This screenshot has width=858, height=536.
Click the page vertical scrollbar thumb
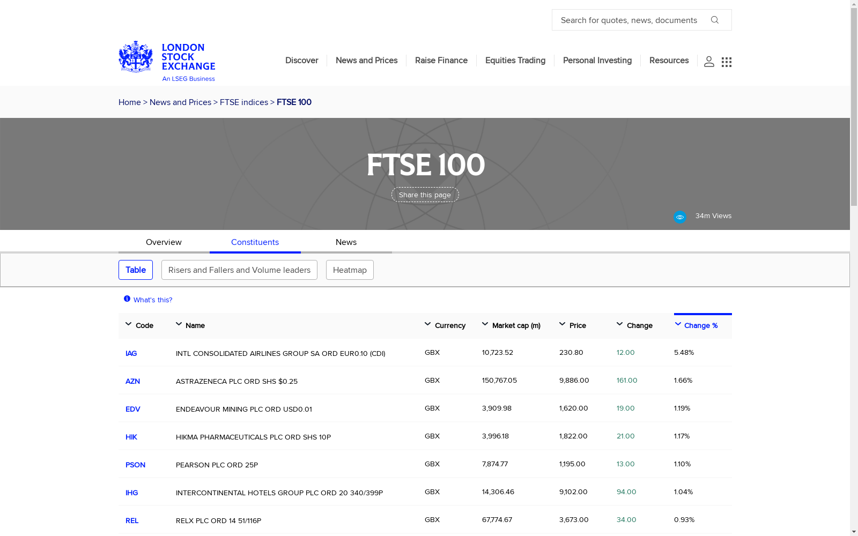point(854,106)
